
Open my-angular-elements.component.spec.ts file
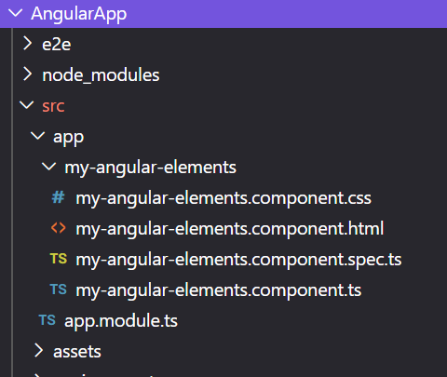[x=238, y=260]
